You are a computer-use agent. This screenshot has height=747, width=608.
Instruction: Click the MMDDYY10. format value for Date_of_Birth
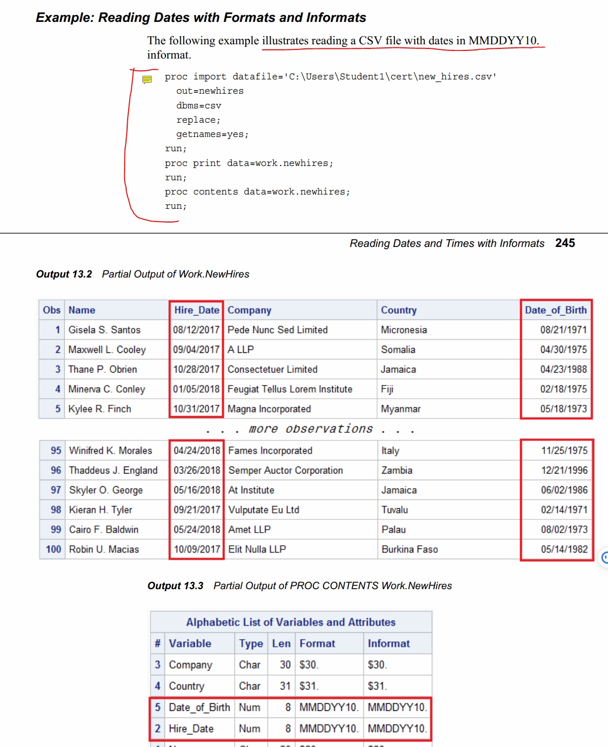(x=329, y=707)
